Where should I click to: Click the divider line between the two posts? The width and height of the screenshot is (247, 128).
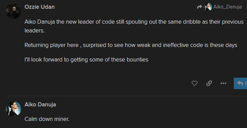tap(126, 96)
